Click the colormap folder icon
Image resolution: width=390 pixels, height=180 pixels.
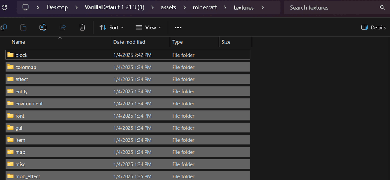tap(11, 67)
